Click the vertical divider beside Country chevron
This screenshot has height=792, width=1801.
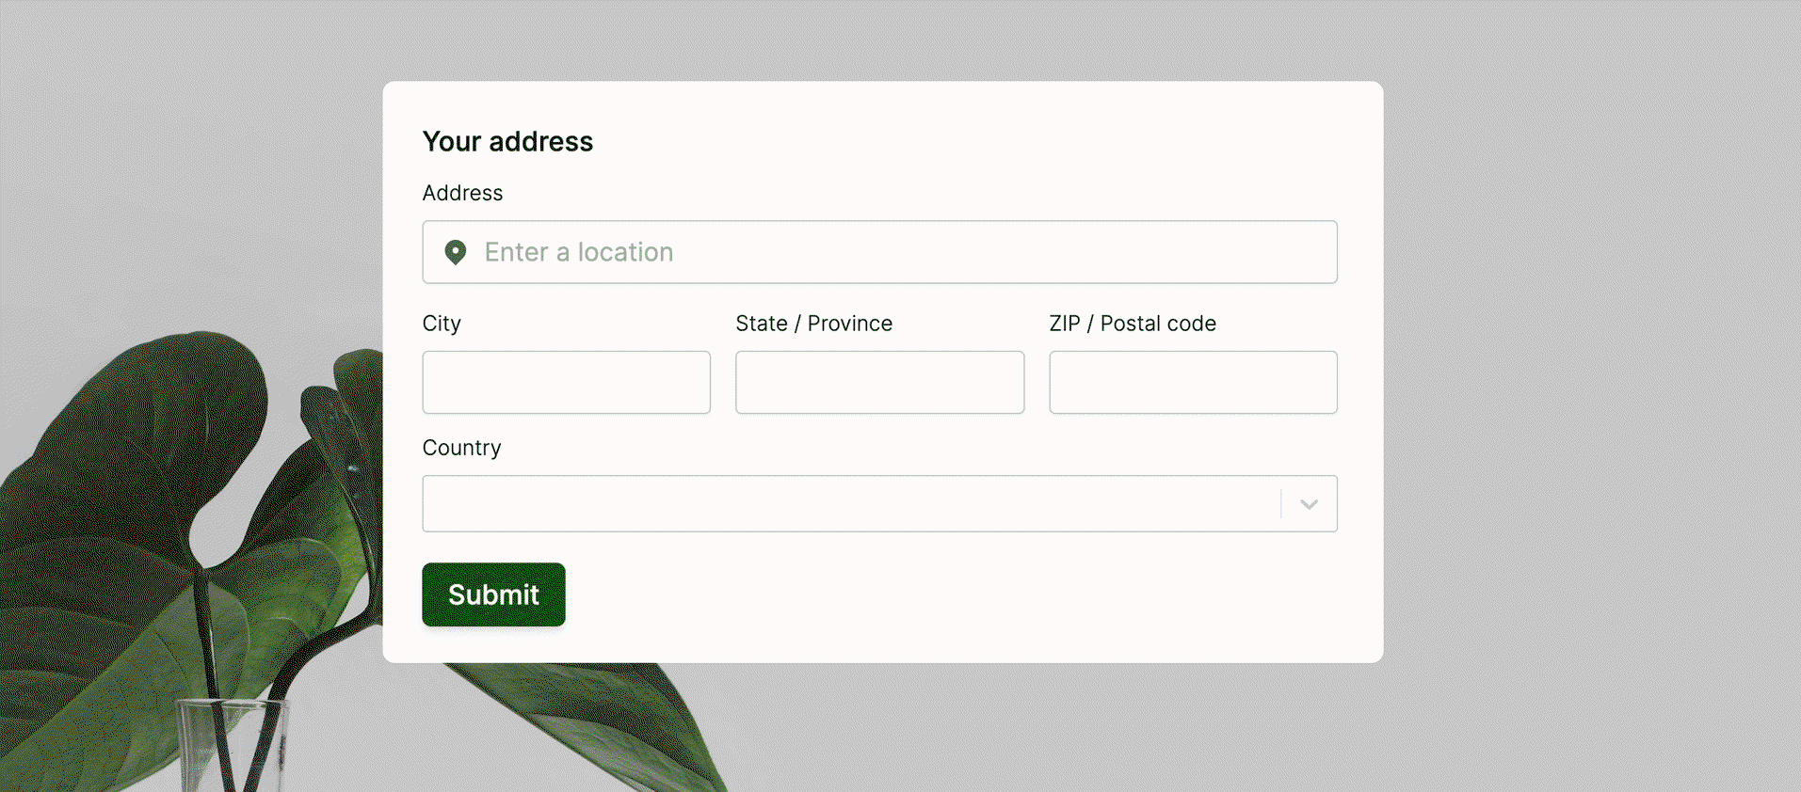(1281, 503)
